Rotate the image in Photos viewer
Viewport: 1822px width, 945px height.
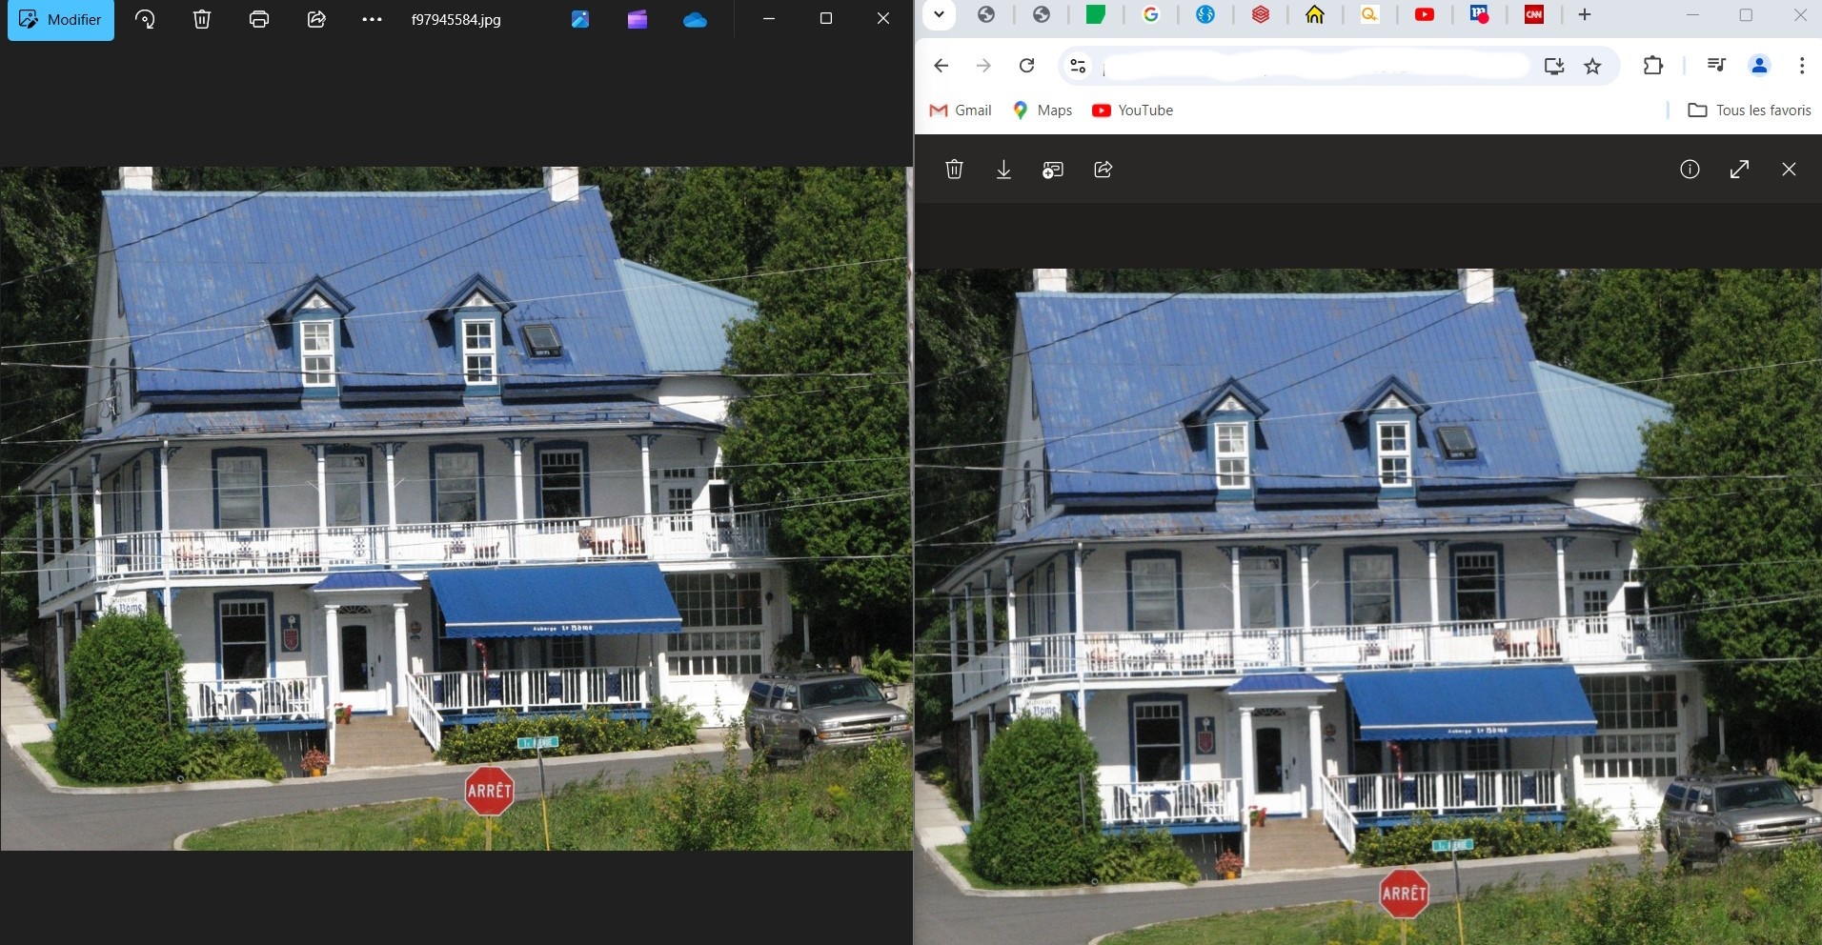coord(145,19)
